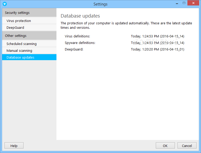Click the DeepGuard update label in the content pane
This screenshot has height=153, width=201.
coord(74,49)
